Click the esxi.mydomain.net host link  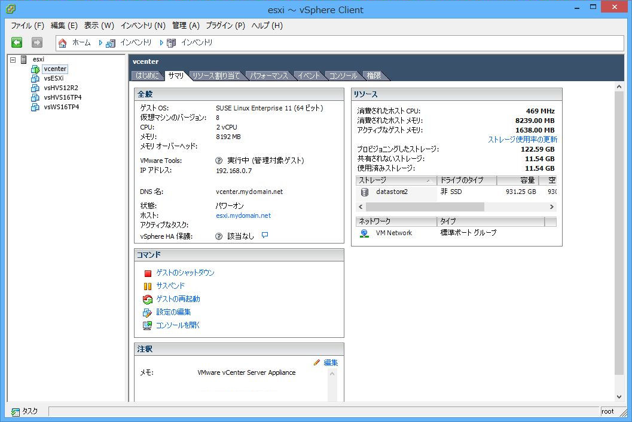tap(243, 215)
